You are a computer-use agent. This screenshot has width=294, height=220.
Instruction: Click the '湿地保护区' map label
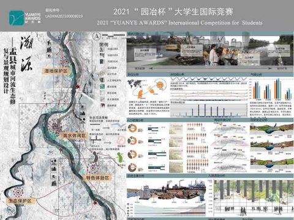[56, 71]
